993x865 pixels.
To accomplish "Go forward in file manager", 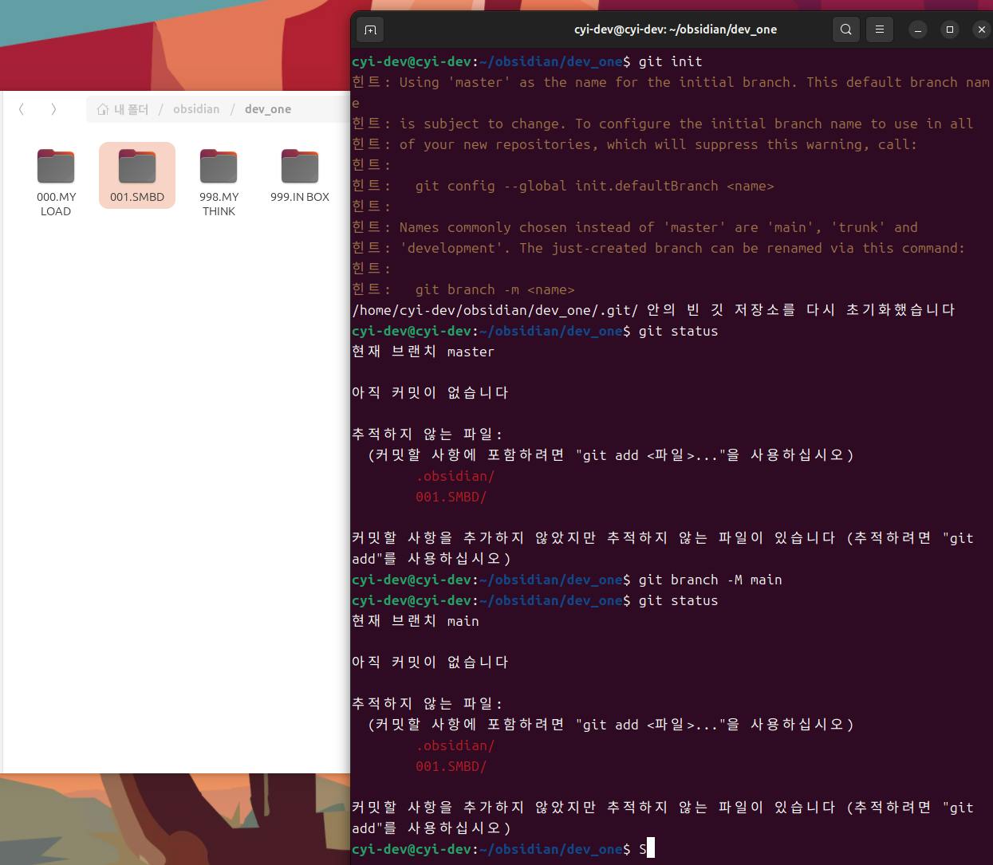I will point(53,109).
